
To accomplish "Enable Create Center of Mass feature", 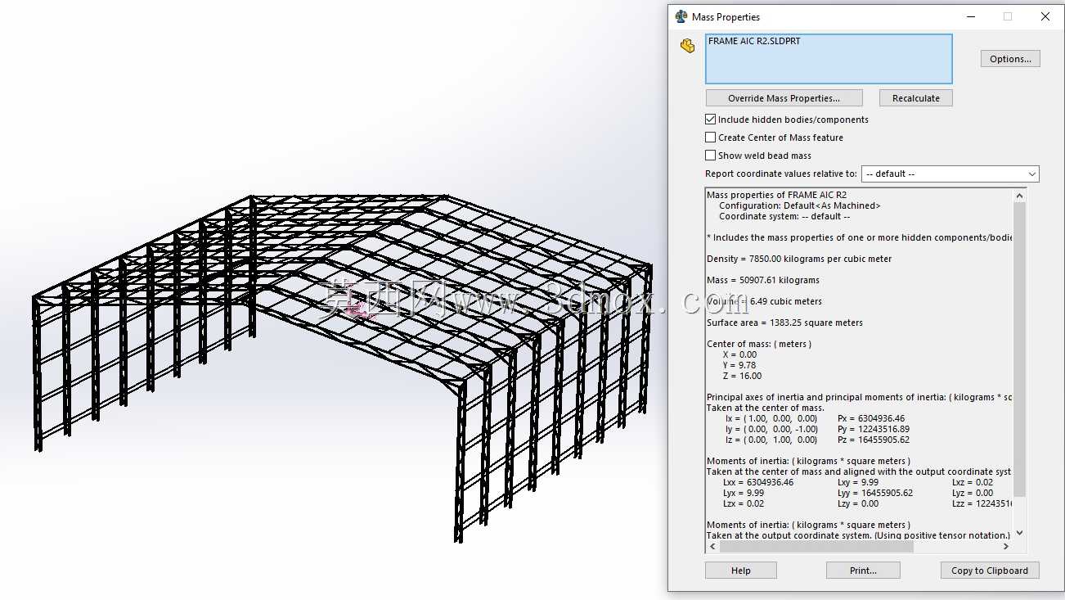I will [710, 138].
